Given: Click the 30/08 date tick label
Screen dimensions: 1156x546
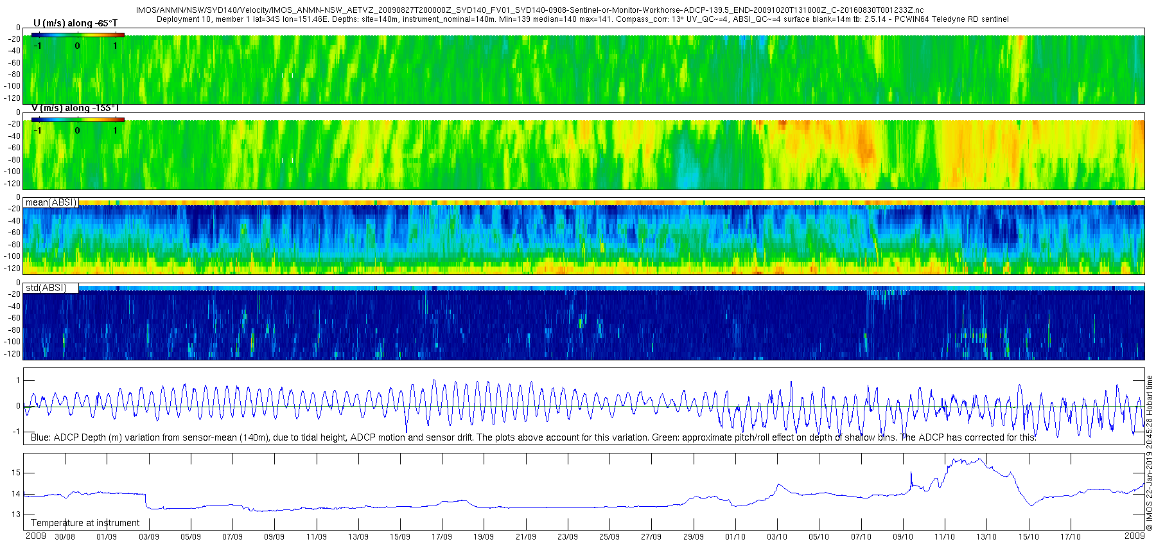Looking at the screenshot, I should tap(65, 537).
